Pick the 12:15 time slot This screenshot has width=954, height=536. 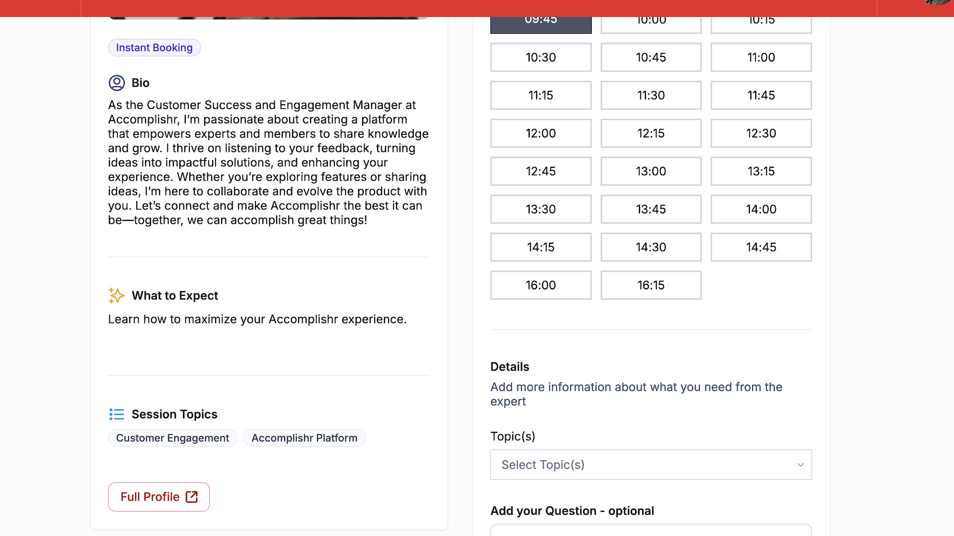pyautogui.click(x=651, y=133)
